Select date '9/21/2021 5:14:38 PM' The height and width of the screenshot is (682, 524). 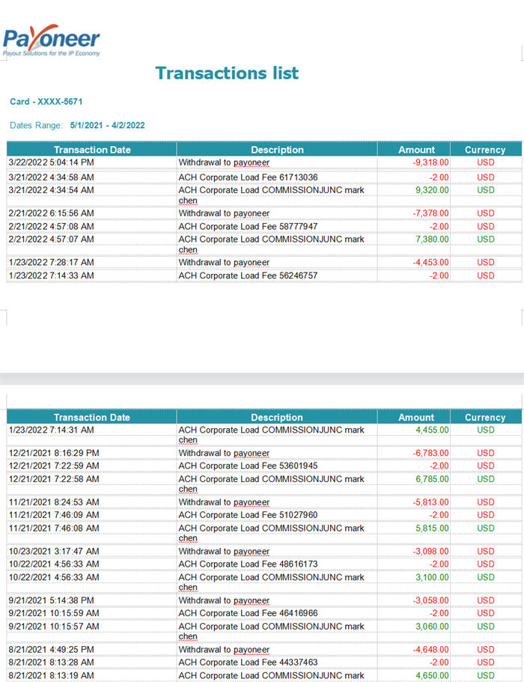tap(52, 600)
